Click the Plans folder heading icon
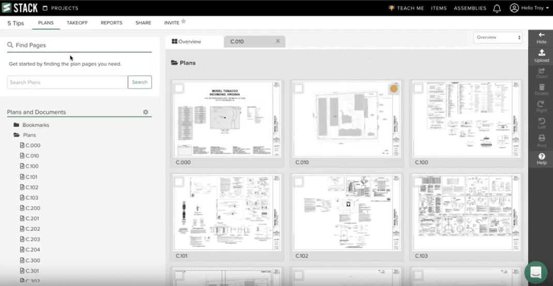Viewport: 553px width, 286px height. (x=174, y=63)
